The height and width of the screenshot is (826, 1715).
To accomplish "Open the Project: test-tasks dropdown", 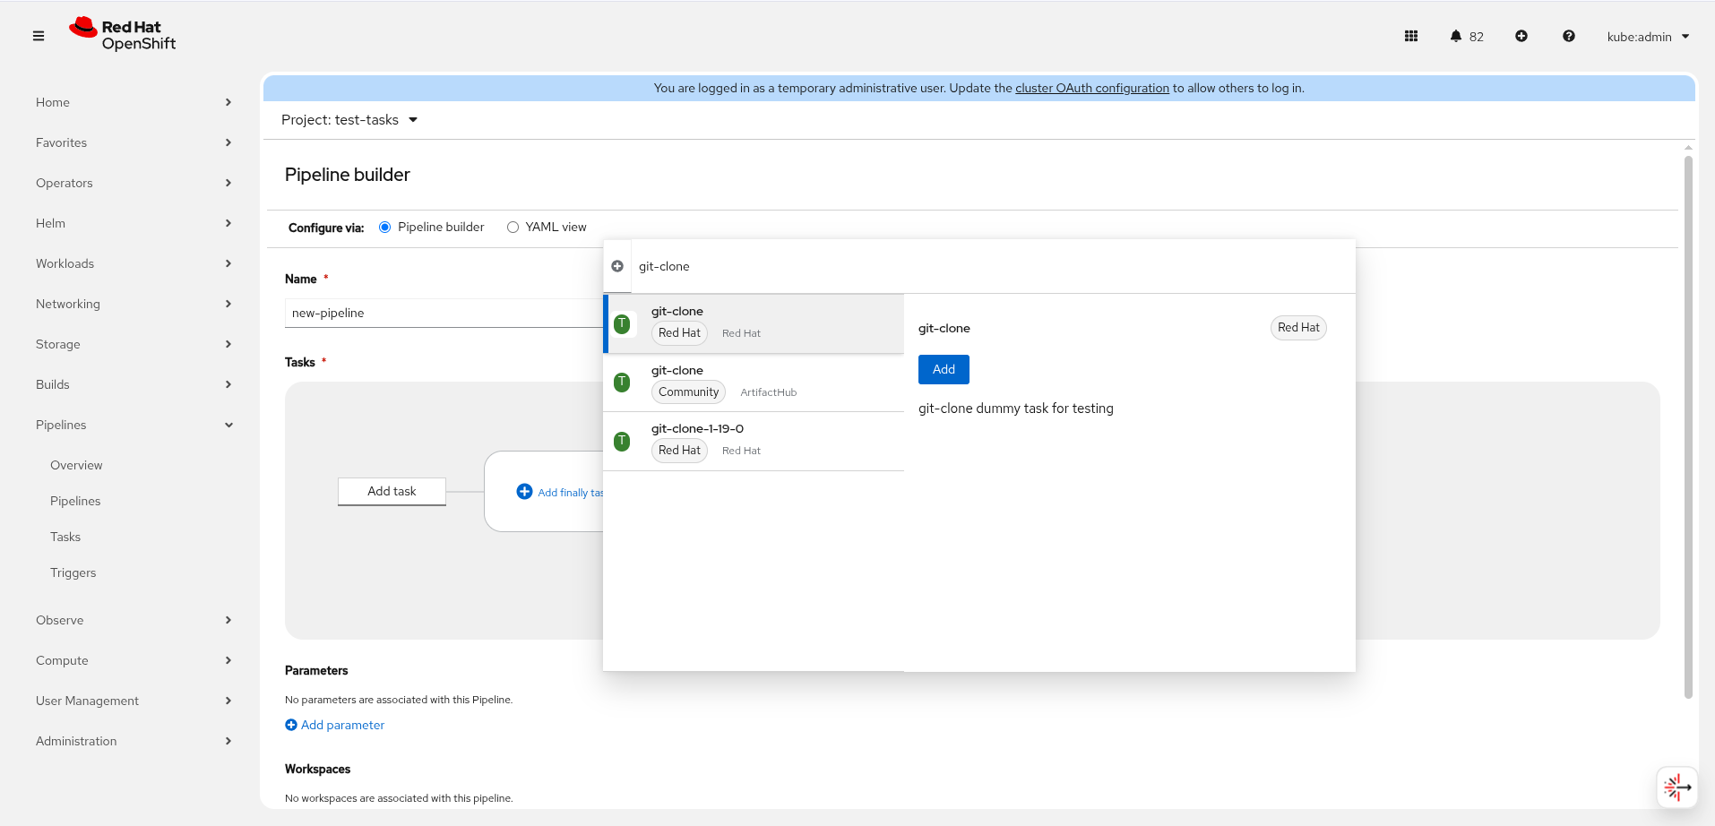I will 349,120.
